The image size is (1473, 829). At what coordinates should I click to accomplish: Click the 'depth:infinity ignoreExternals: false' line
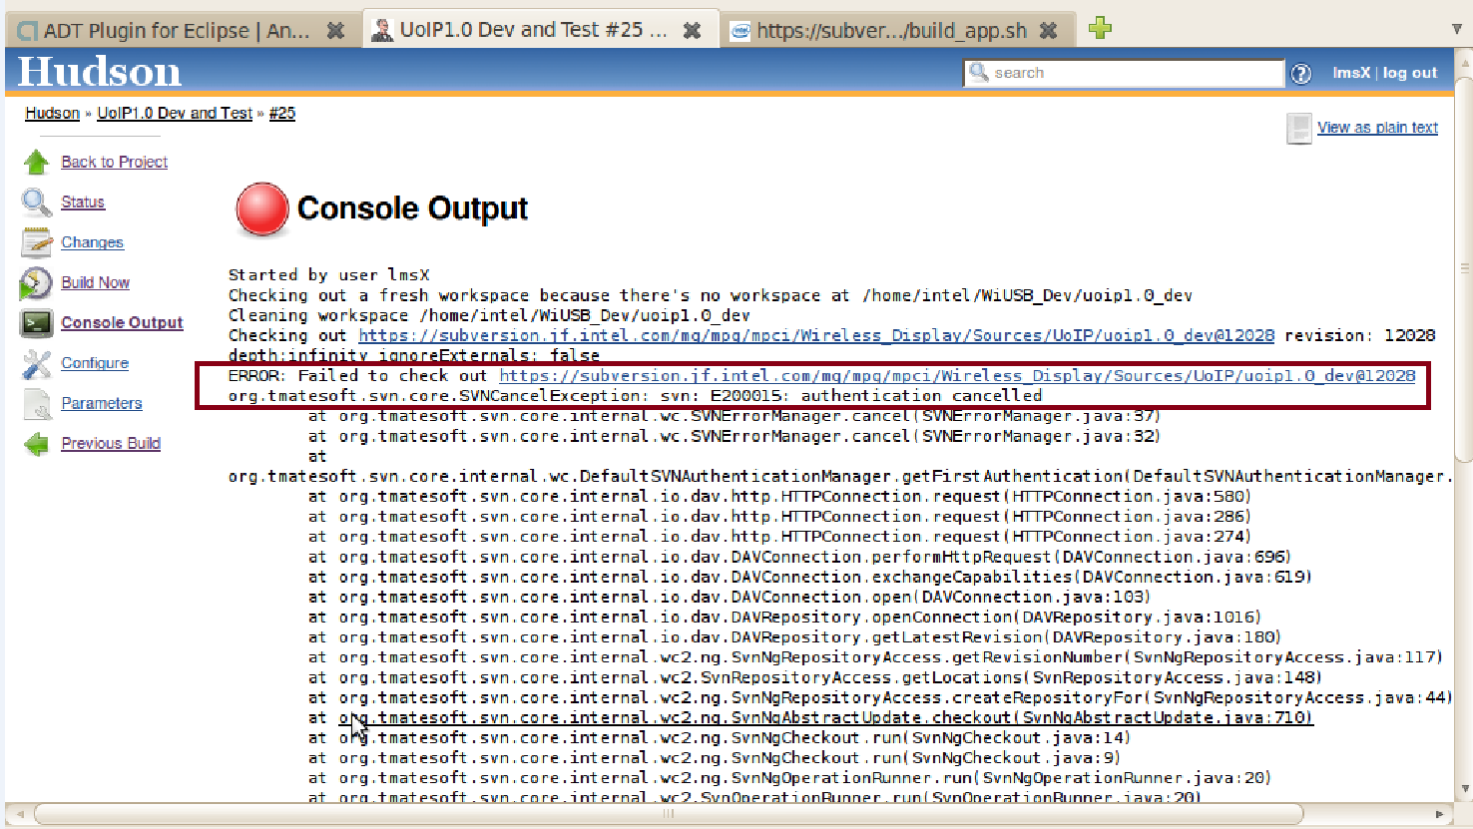click(x=414, y=355)
